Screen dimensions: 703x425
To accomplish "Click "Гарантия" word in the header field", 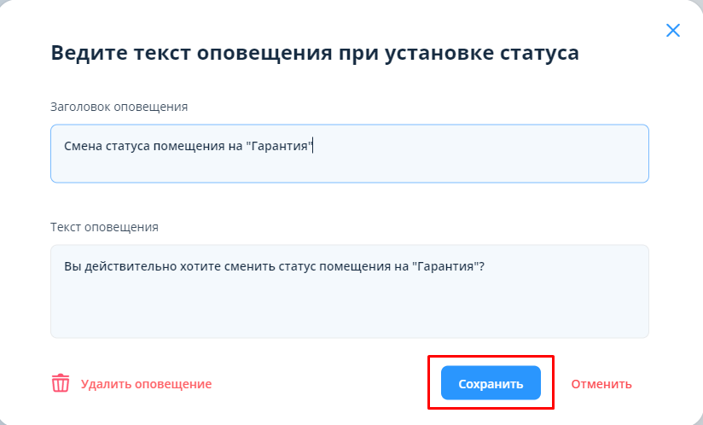I will 279,146.
